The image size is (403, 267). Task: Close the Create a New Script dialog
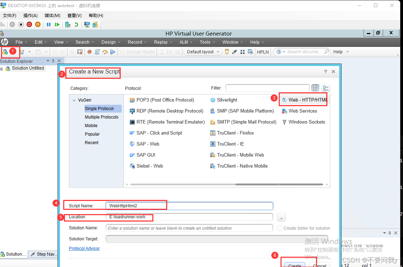(x=333, y=72)
